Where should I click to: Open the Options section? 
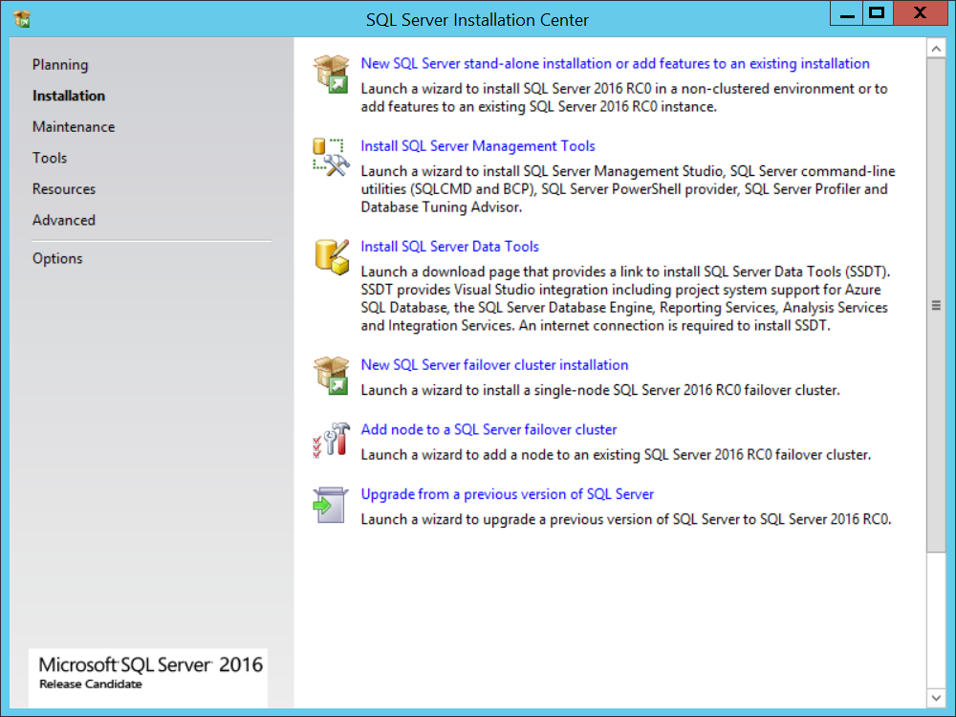[57, 258]
